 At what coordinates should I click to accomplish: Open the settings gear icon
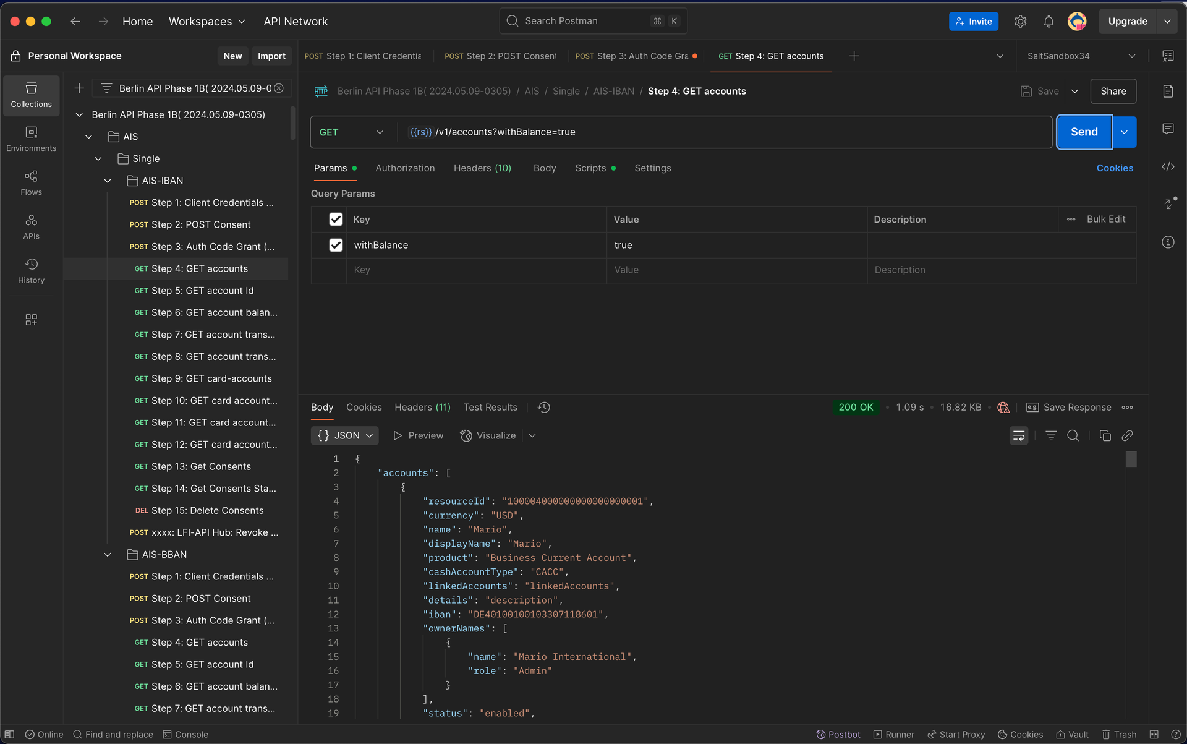1020,21
